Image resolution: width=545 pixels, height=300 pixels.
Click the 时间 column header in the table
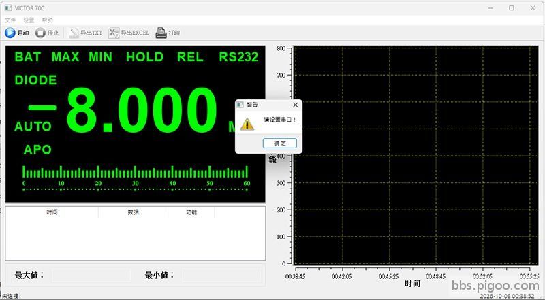point(52,212)
